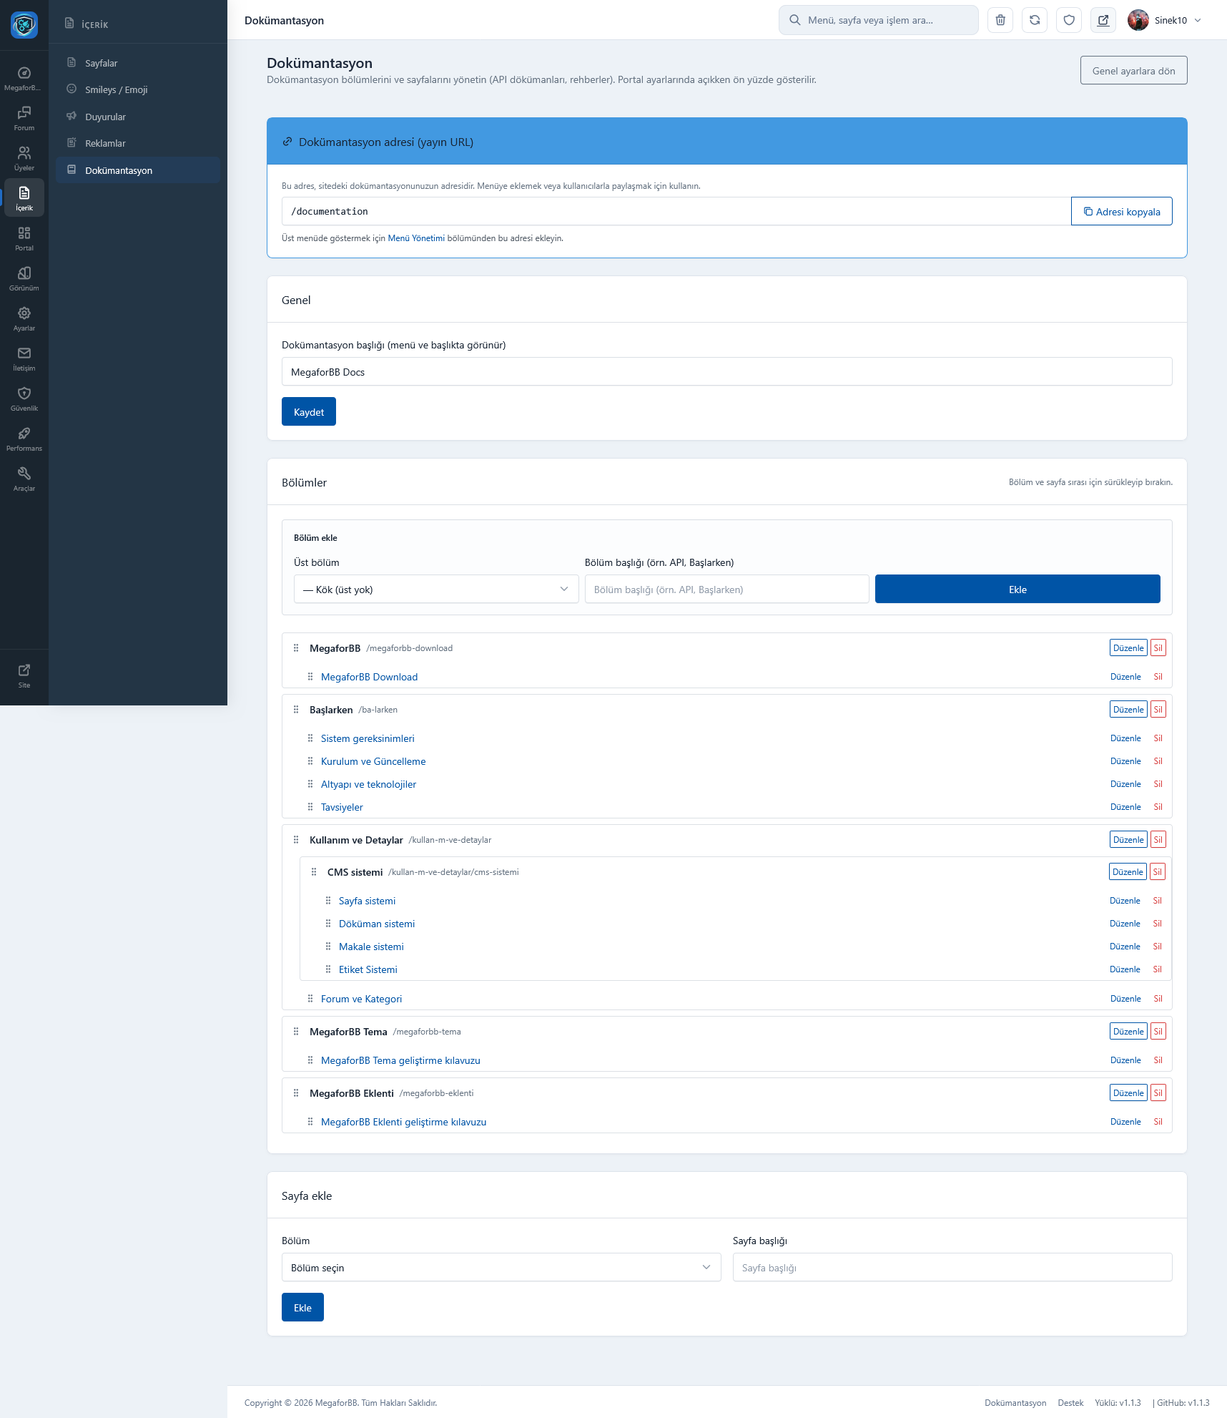1227x1418 pixels.
Task: Open the Görünüm sidebar section
Action: tap(24, 278)
